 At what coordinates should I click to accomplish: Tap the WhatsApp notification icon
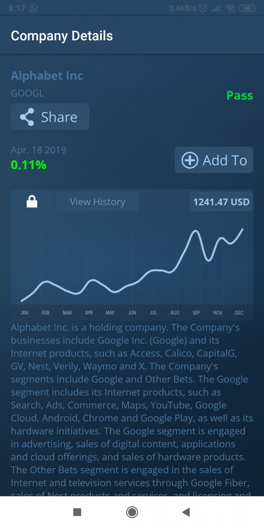(34, 8)
